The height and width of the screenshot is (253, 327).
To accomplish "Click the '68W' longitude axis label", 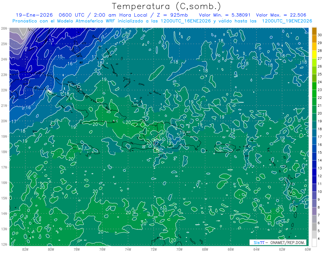I will coord(205,249).
